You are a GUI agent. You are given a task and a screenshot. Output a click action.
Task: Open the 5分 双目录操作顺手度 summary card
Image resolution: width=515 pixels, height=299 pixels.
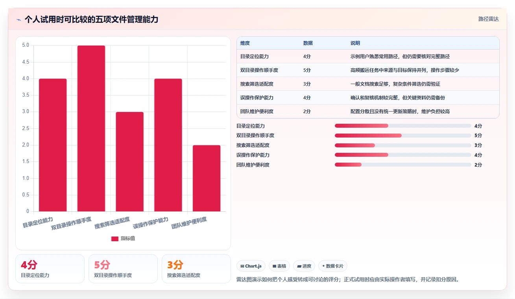click(x=123, y=269)
